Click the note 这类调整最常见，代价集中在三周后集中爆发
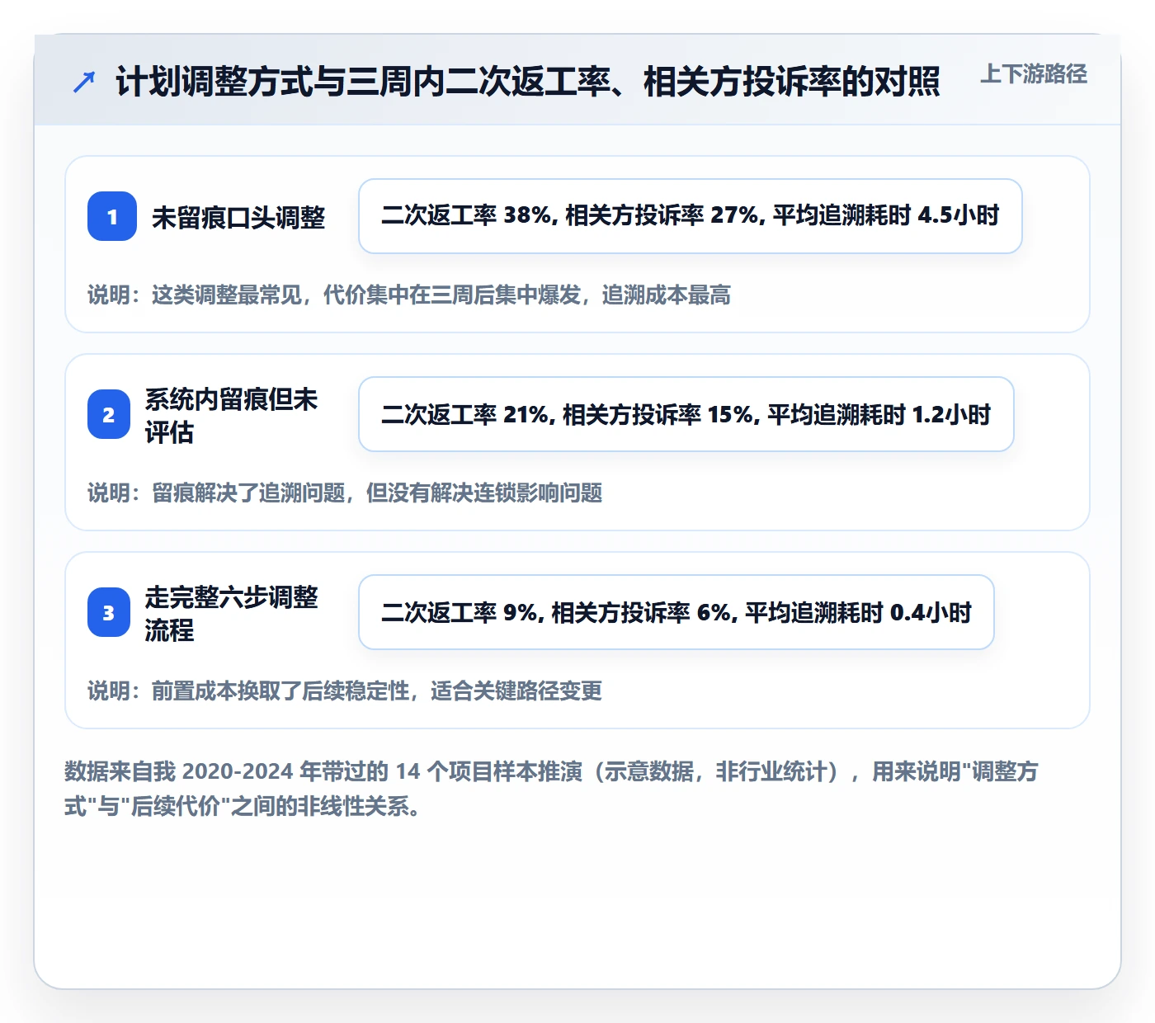The image size is (1155, 1023). coord(409,295)
